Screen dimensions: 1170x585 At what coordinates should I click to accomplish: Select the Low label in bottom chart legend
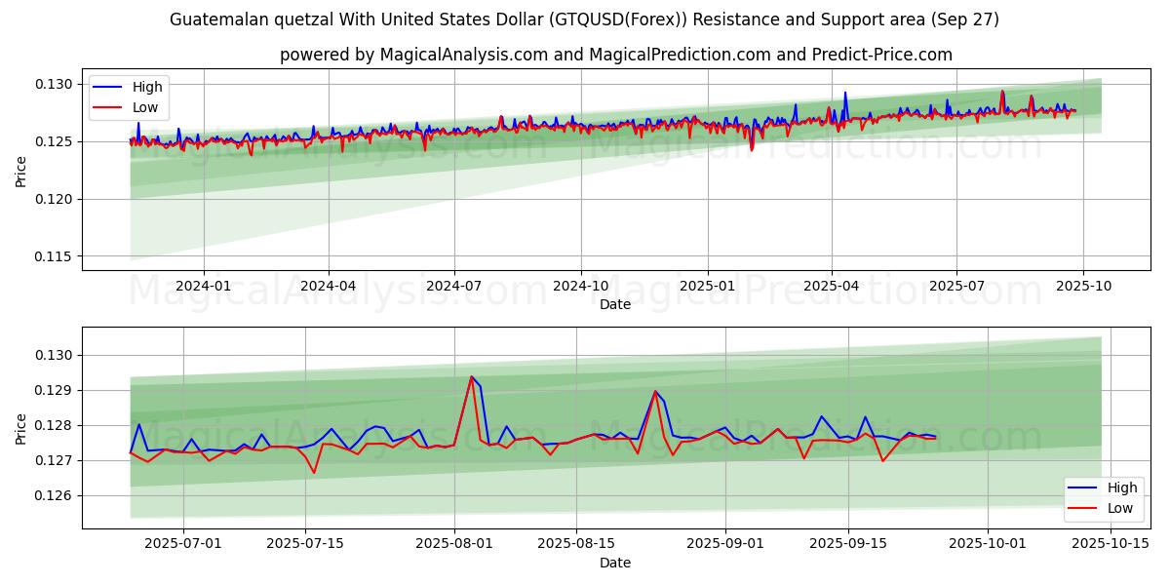coord(1120,508)
